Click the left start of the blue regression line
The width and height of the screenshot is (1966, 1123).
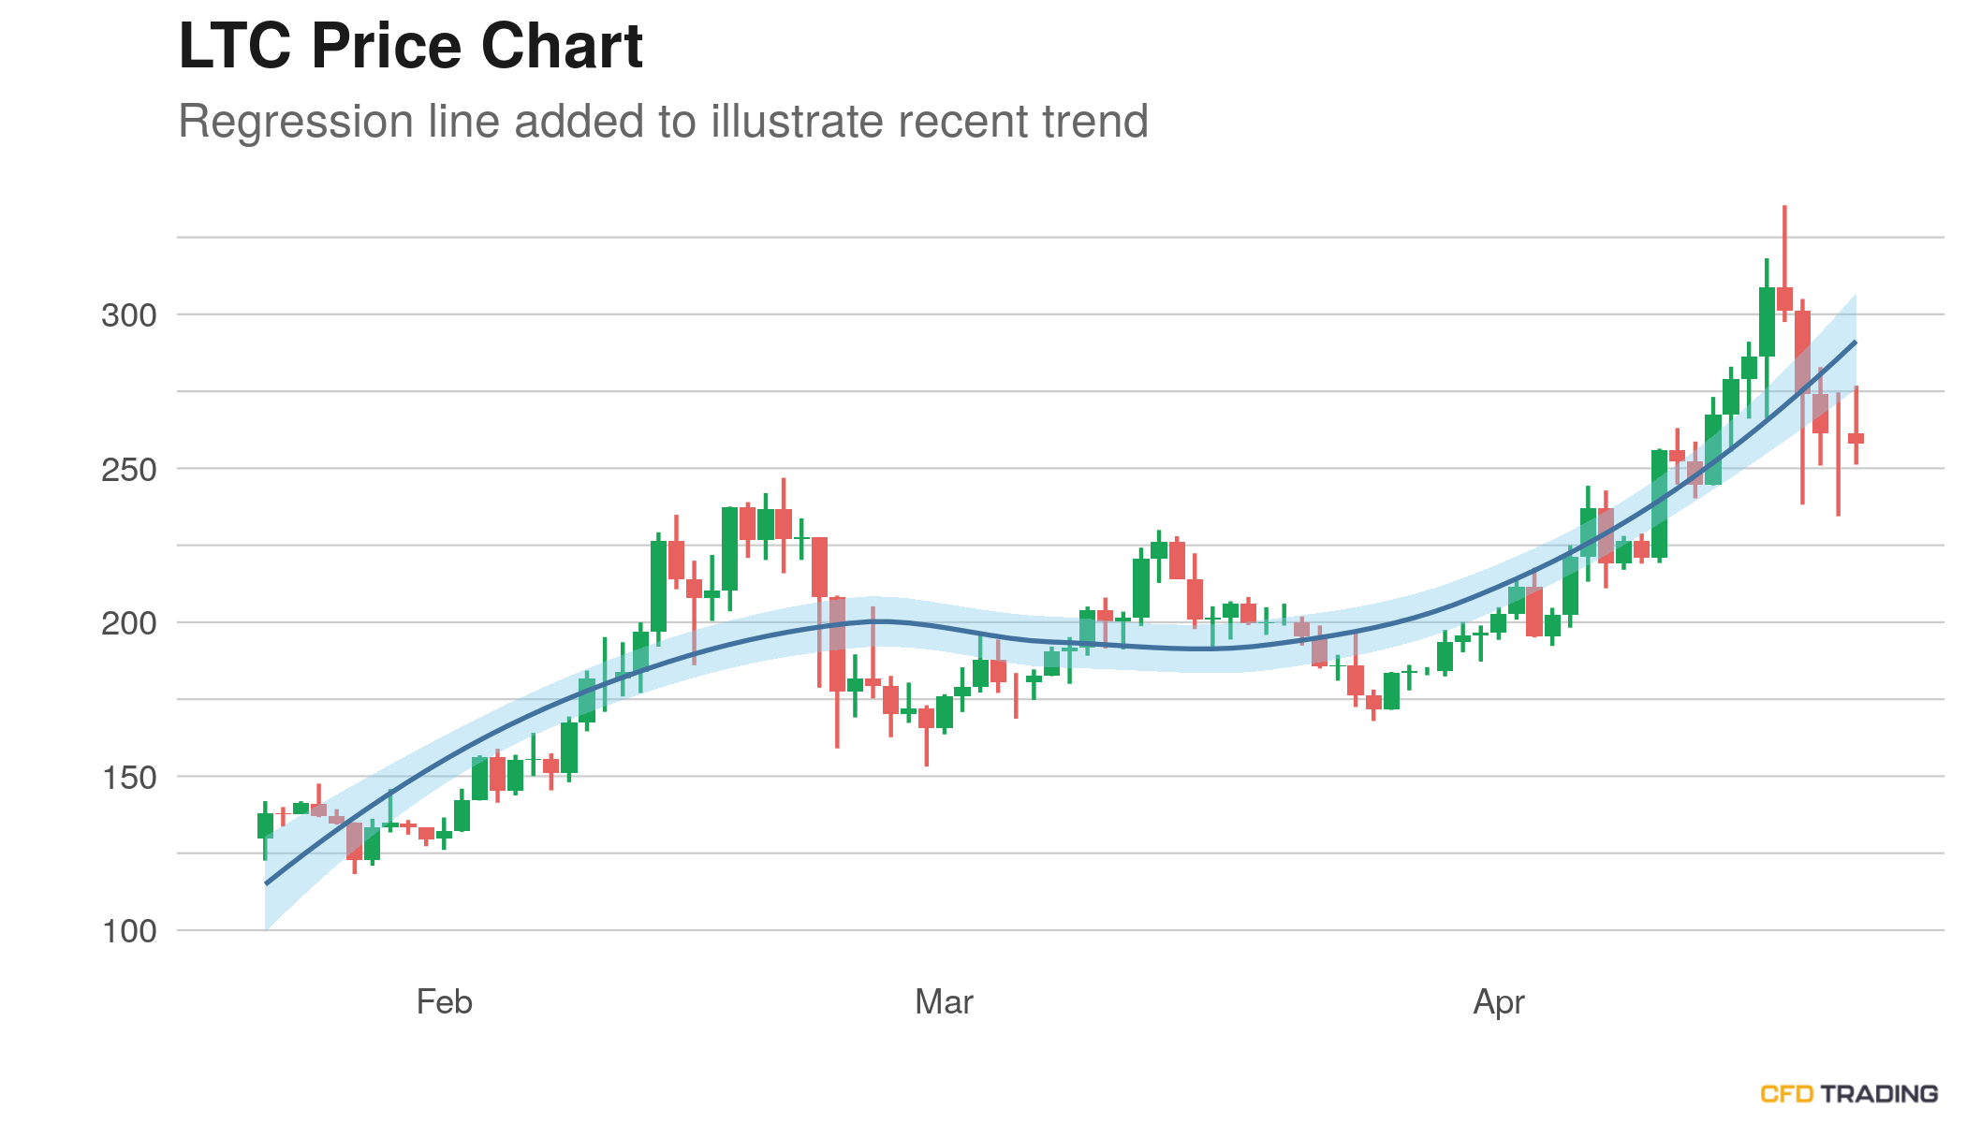267,882
